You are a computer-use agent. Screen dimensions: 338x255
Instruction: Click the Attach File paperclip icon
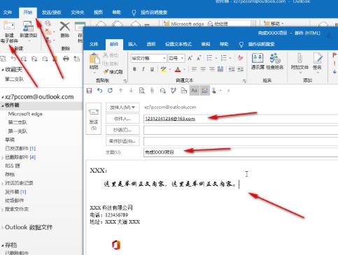[x=300, y=58]
